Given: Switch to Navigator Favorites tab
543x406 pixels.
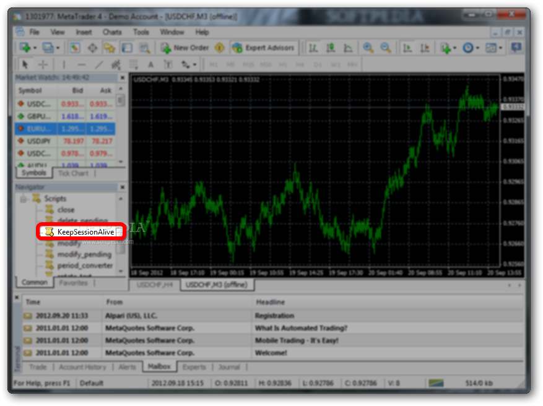Looking at the screenshot, I should (x=74, y=283).
